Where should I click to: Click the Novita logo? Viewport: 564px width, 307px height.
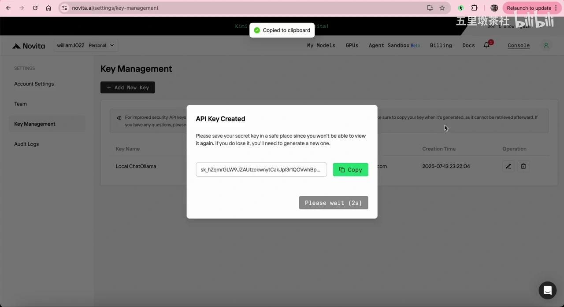(29, 46)
